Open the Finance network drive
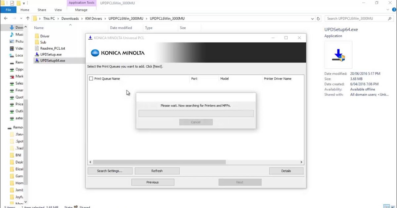Viewport: 397px width, 208px height. tap(16, 90)
